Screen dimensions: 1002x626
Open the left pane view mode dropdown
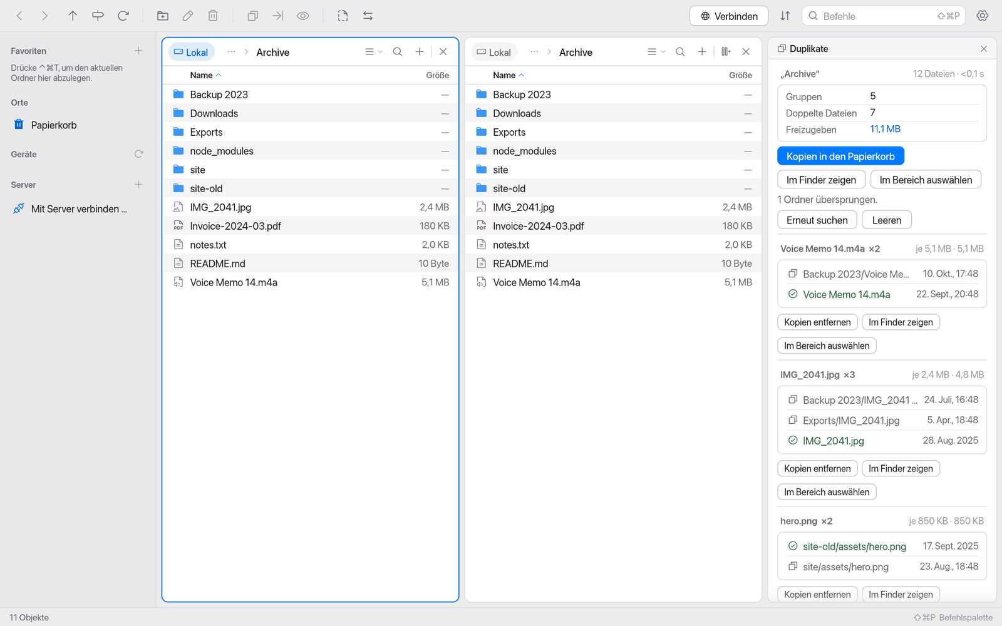373,52
